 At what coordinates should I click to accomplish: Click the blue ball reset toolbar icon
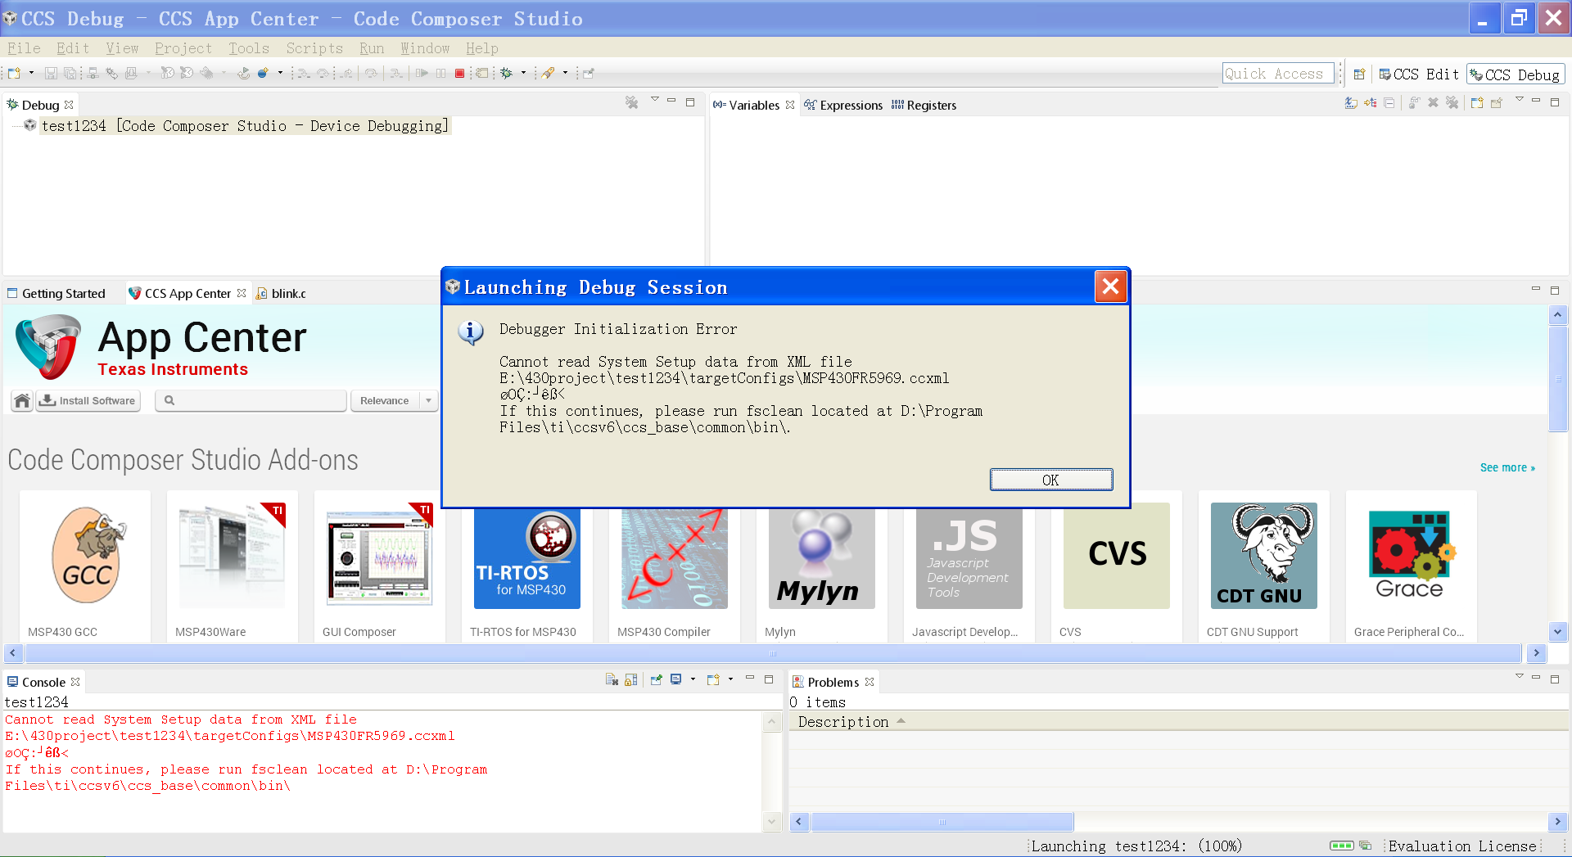(263, 73)
